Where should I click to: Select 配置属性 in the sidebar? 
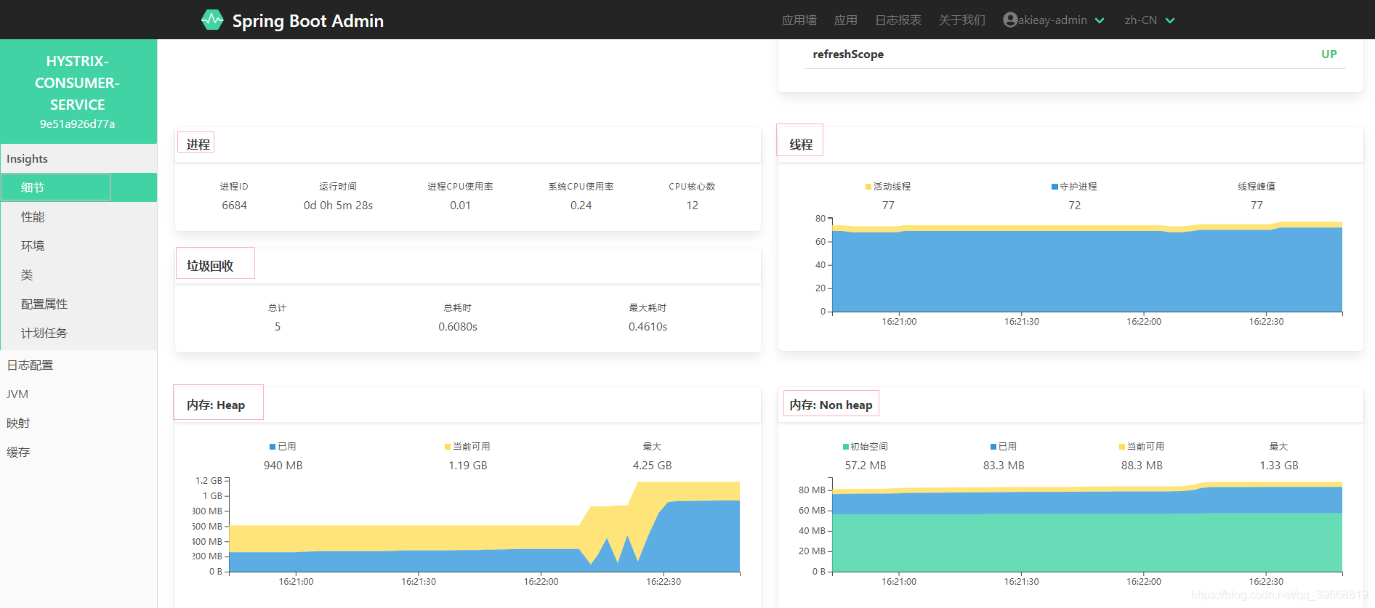coord(78,304)
